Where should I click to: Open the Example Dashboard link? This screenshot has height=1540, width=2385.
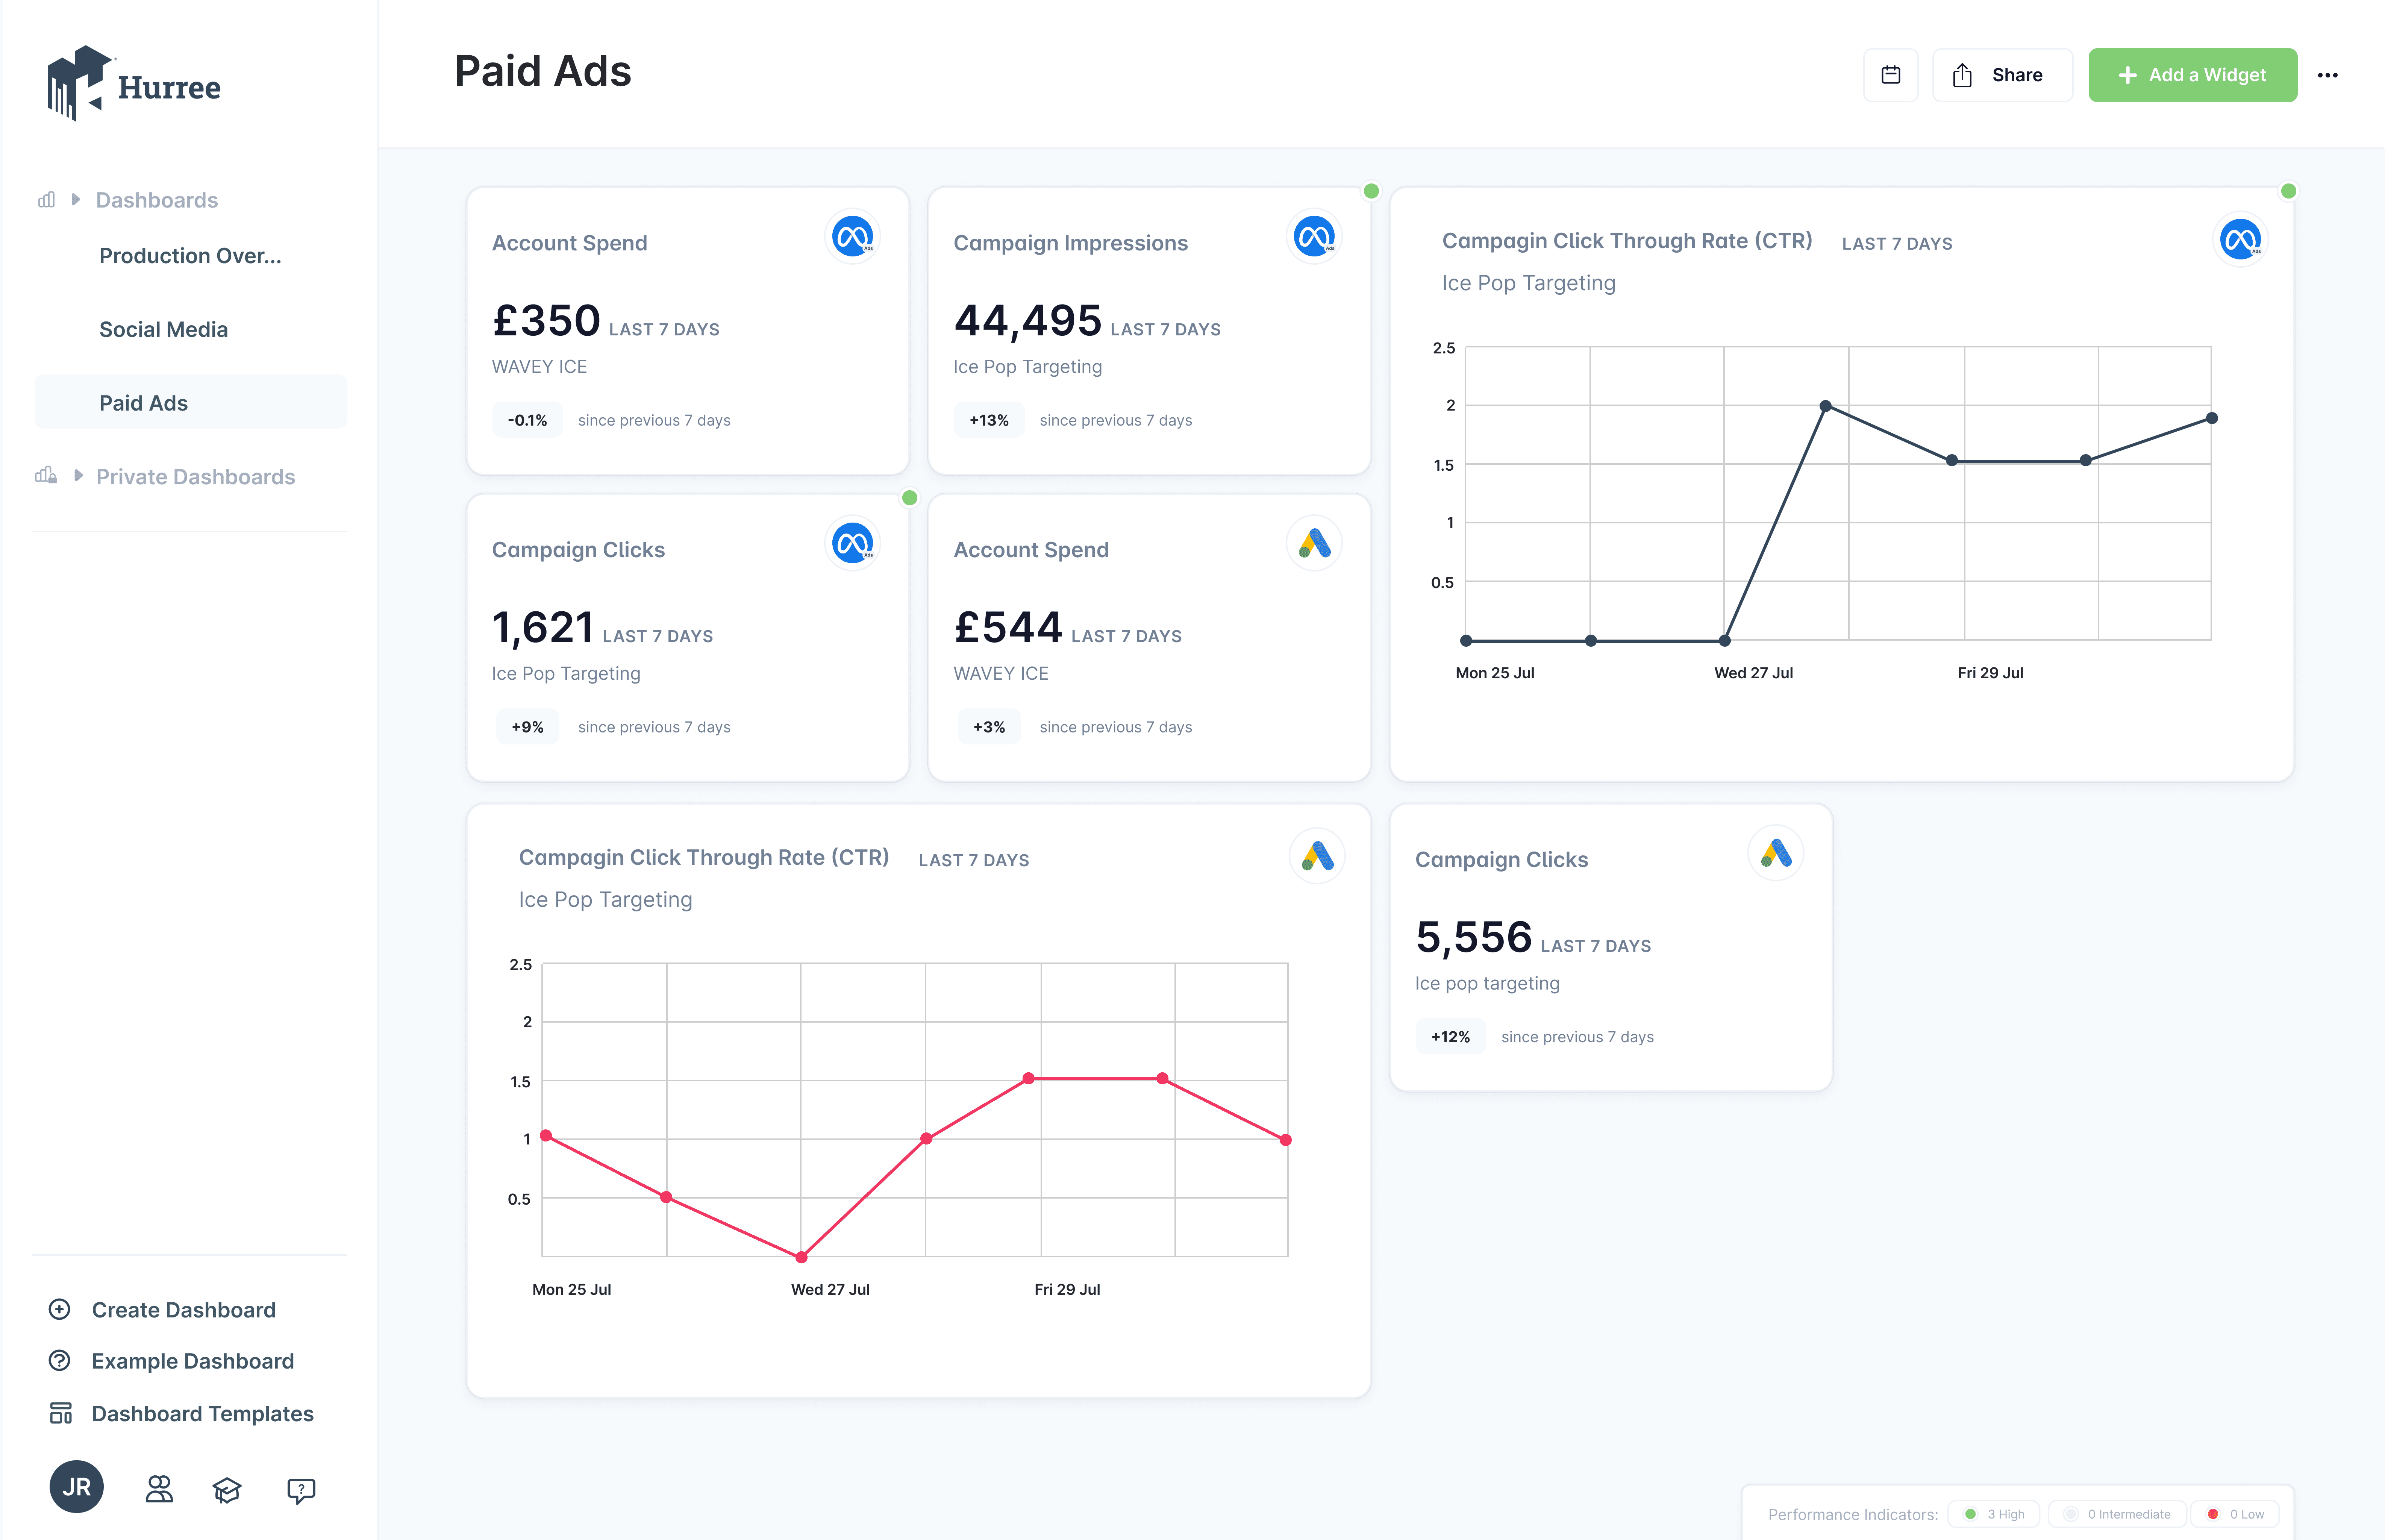[193, 1361]
